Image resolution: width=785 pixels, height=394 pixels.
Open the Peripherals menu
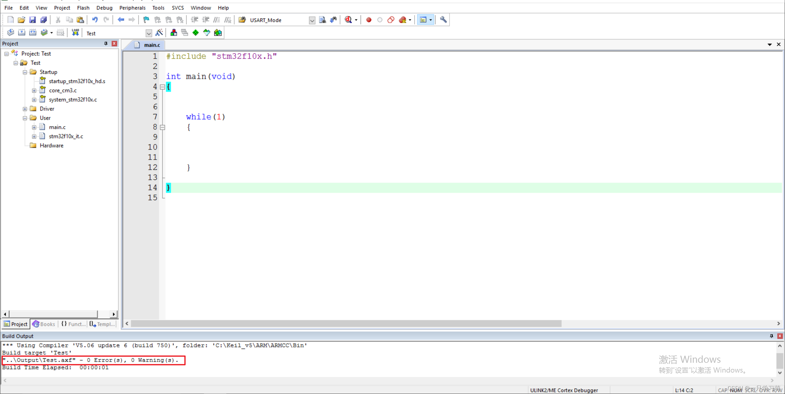(132, 8)
